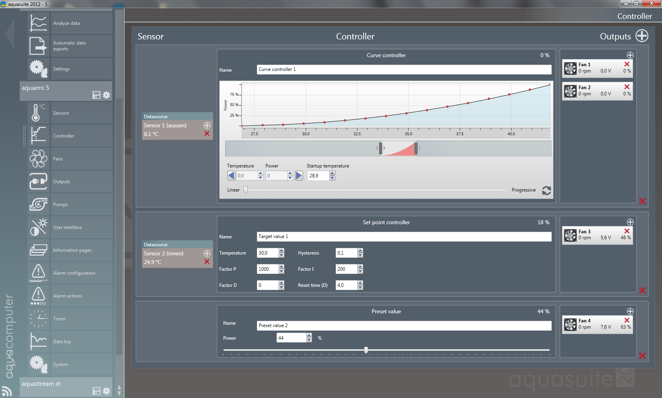Delete the Preset value controller
Viewport: 662px width, 398px height.
pos(642,356)
